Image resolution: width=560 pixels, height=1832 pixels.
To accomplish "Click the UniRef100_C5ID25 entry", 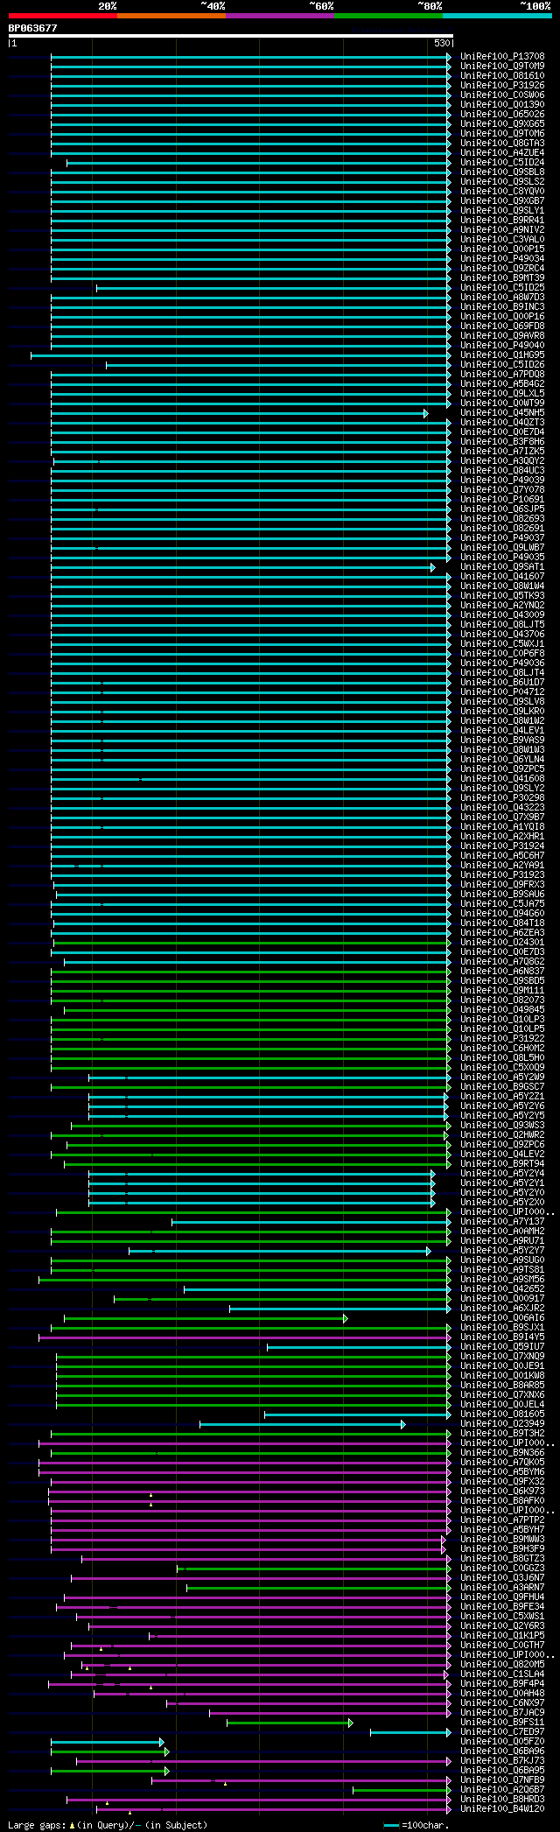I will click(x=502, y=288).
